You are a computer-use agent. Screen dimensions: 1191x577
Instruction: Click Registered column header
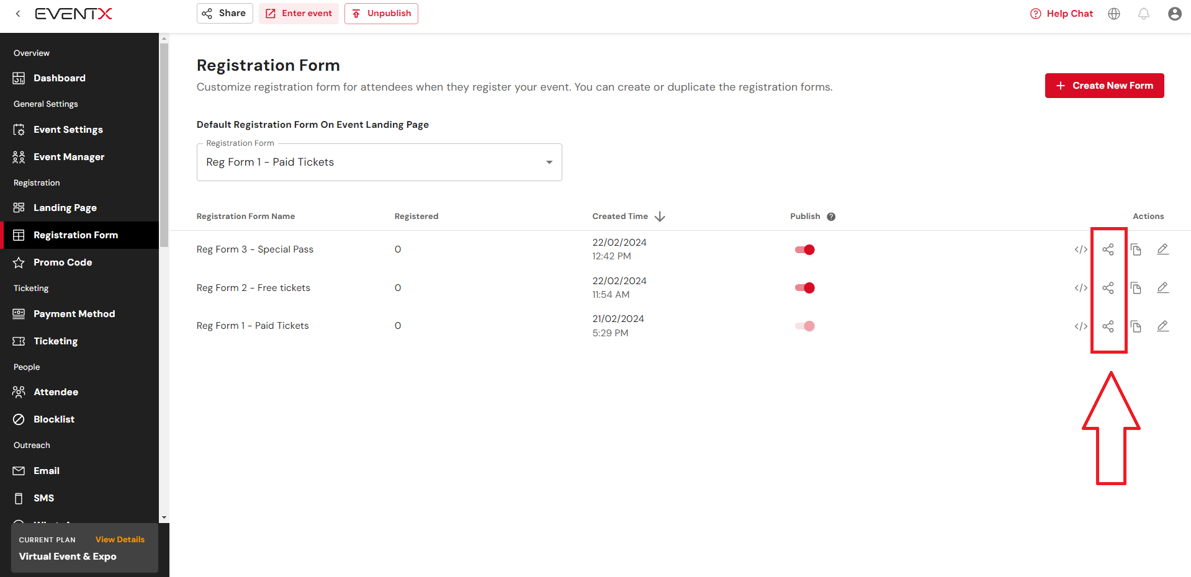pos(416,217)
